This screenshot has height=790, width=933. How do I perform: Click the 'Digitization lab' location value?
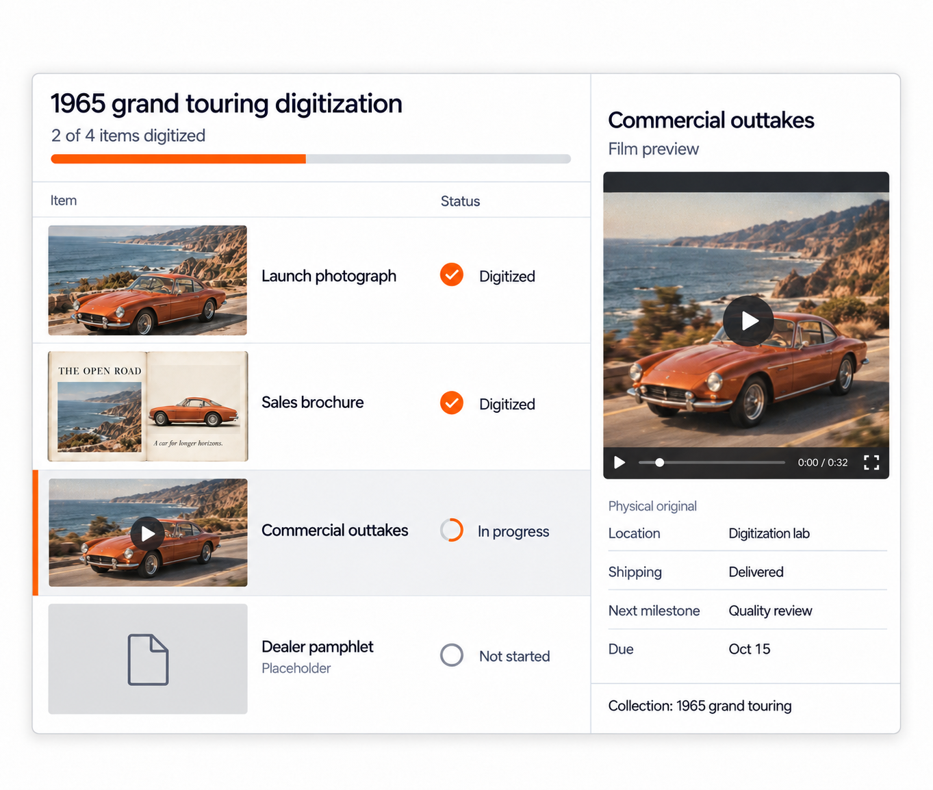769,533
